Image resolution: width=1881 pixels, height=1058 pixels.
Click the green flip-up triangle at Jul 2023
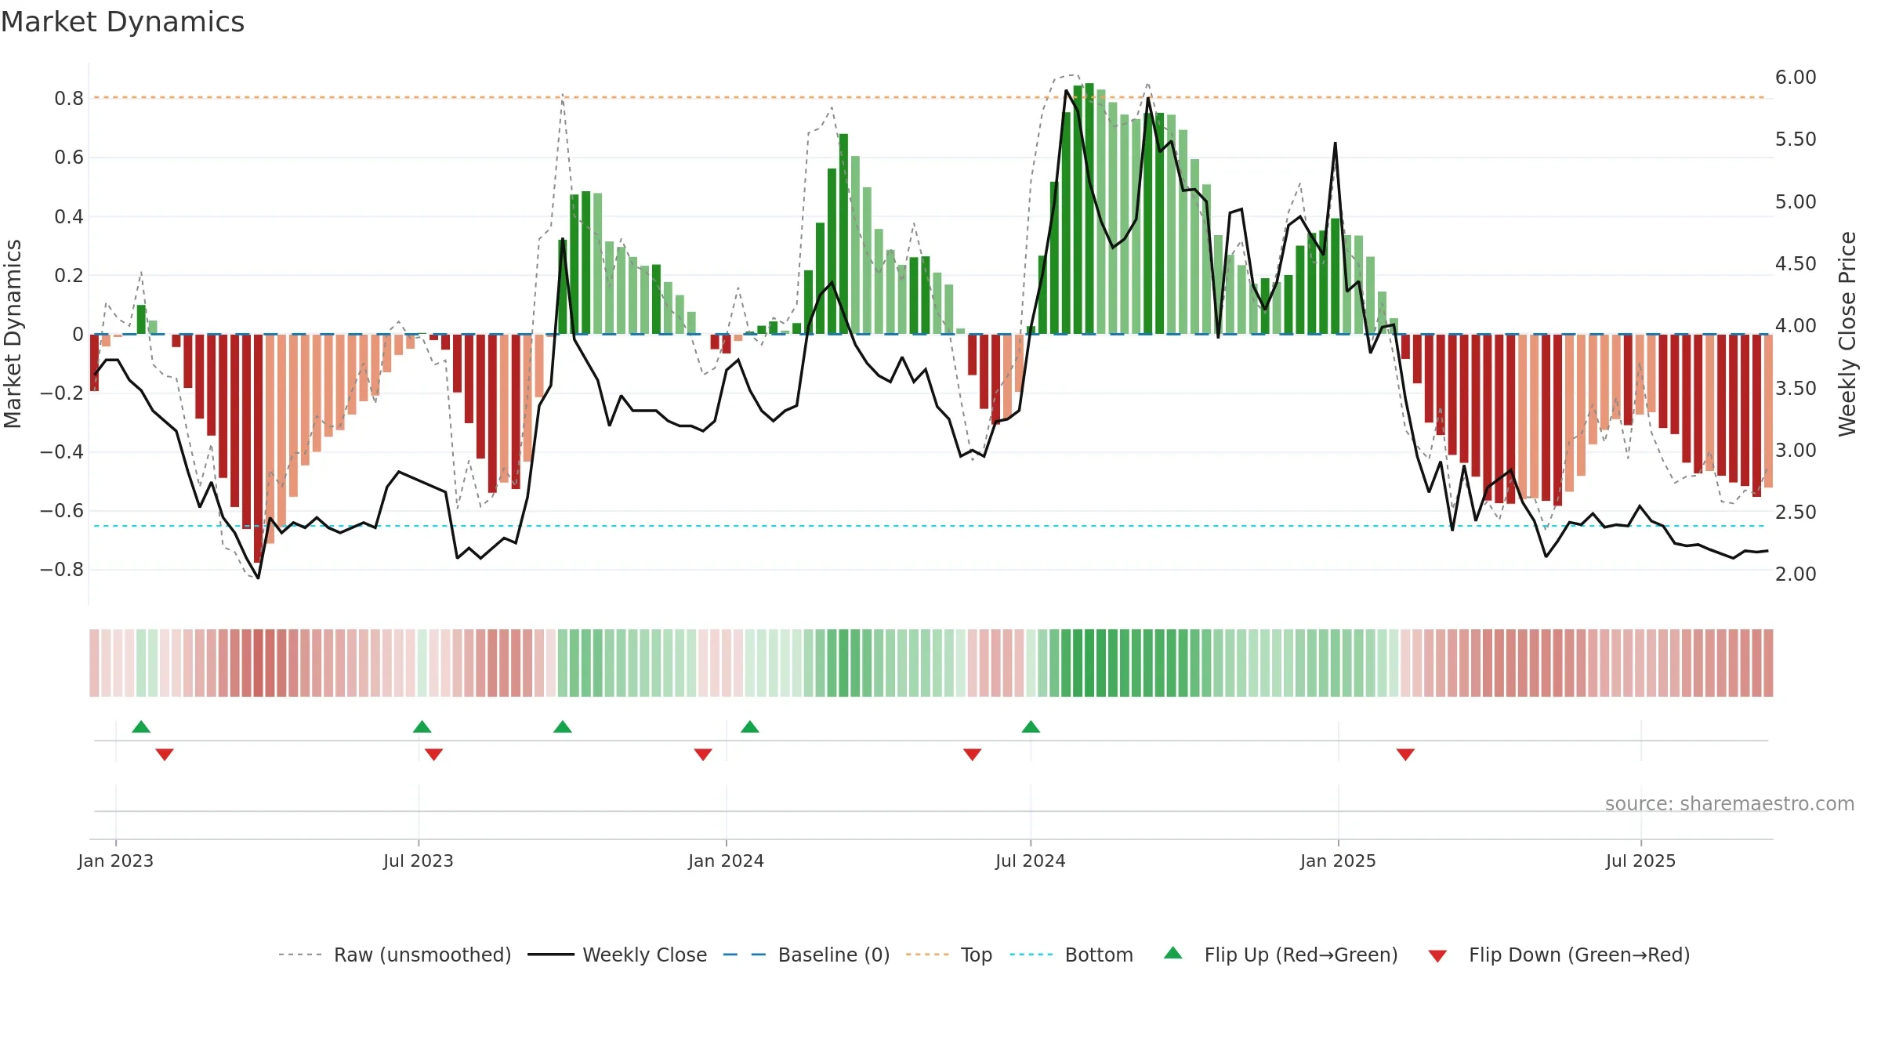tap(422, 727)
